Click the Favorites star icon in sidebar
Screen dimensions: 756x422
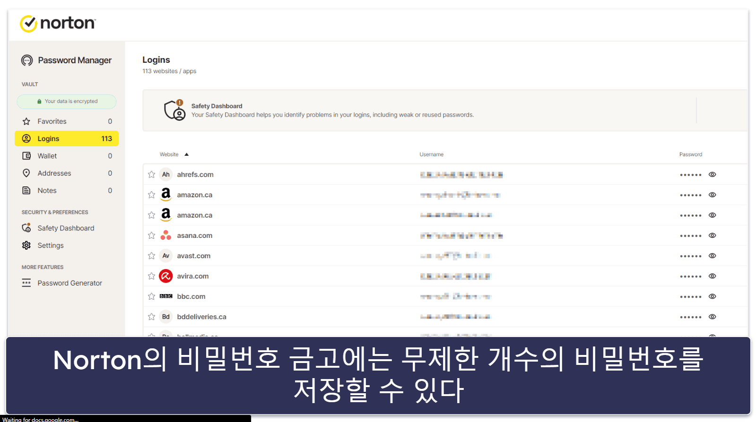tap(26, 121)
